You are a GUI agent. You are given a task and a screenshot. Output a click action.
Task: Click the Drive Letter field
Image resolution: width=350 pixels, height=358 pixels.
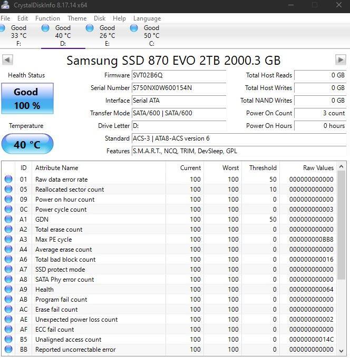tap(179, 126)
